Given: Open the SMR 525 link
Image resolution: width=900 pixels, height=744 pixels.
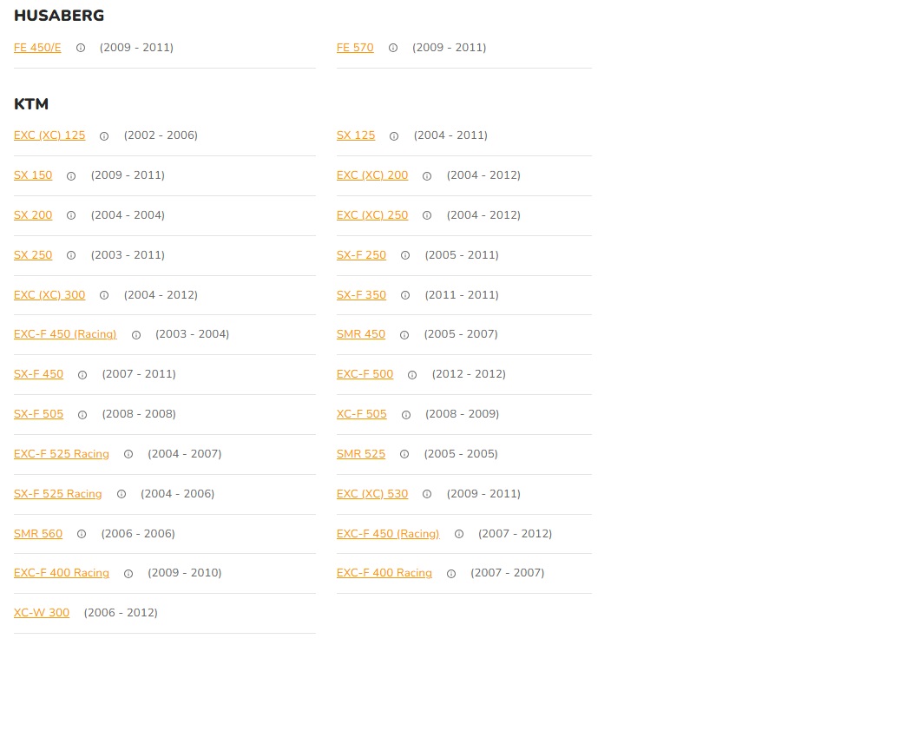Looking at the screenshot, I should pos(361,454).
